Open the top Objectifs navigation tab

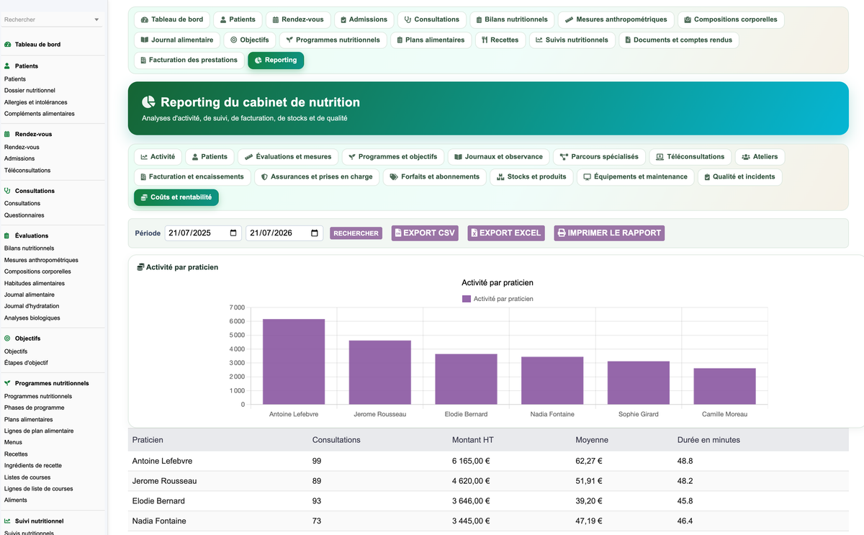[250, 40]
